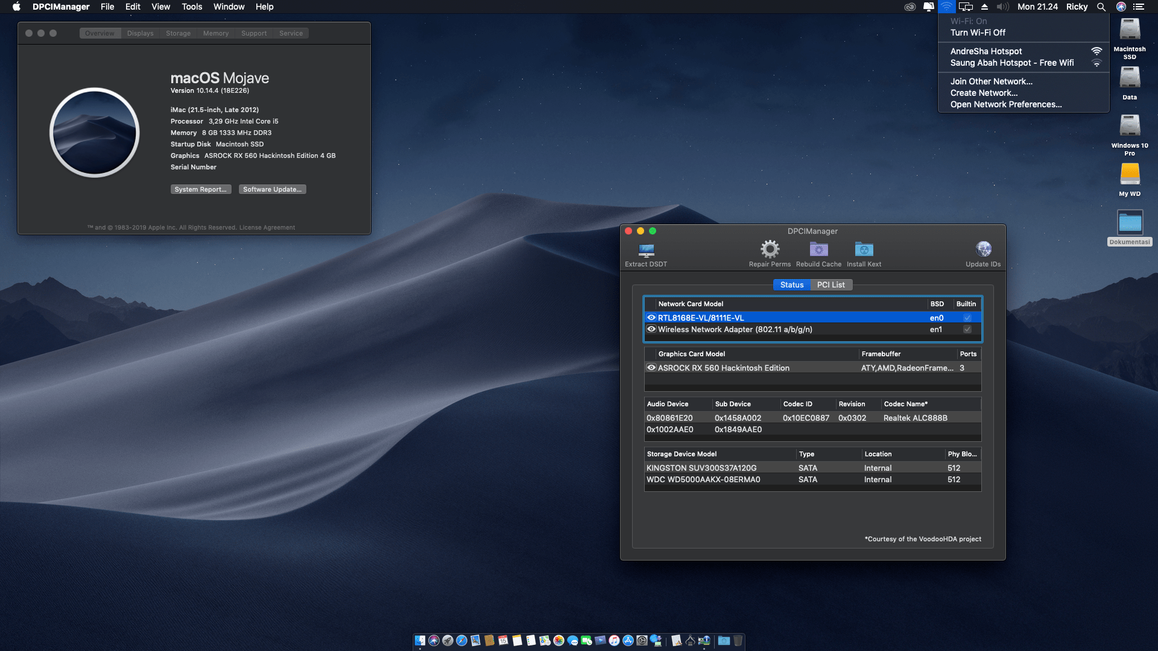
Task: Click the System Report… button
Action: 201,189
